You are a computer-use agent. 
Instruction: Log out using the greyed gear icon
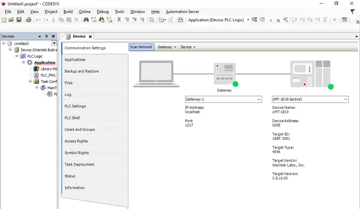262,20
